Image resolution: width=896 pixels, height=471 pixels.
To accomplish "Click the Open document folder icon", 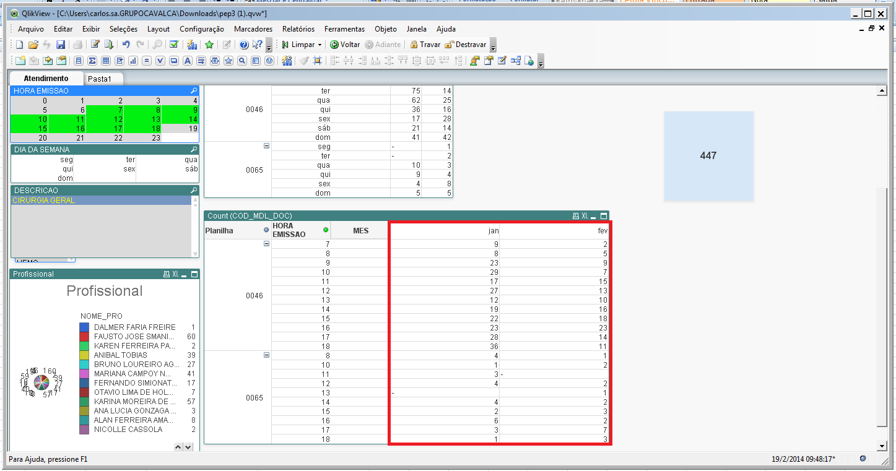I will (33, 45).
